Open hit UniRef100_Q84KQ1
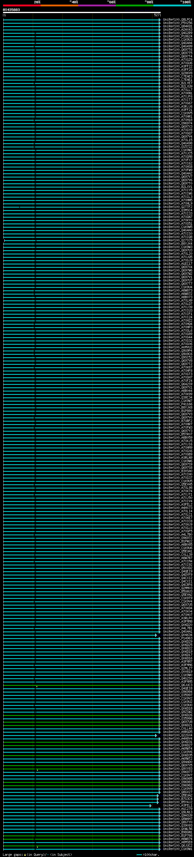The height and width of the screenshot is (857, 194). pyautogui.click(x=177, y=26)
